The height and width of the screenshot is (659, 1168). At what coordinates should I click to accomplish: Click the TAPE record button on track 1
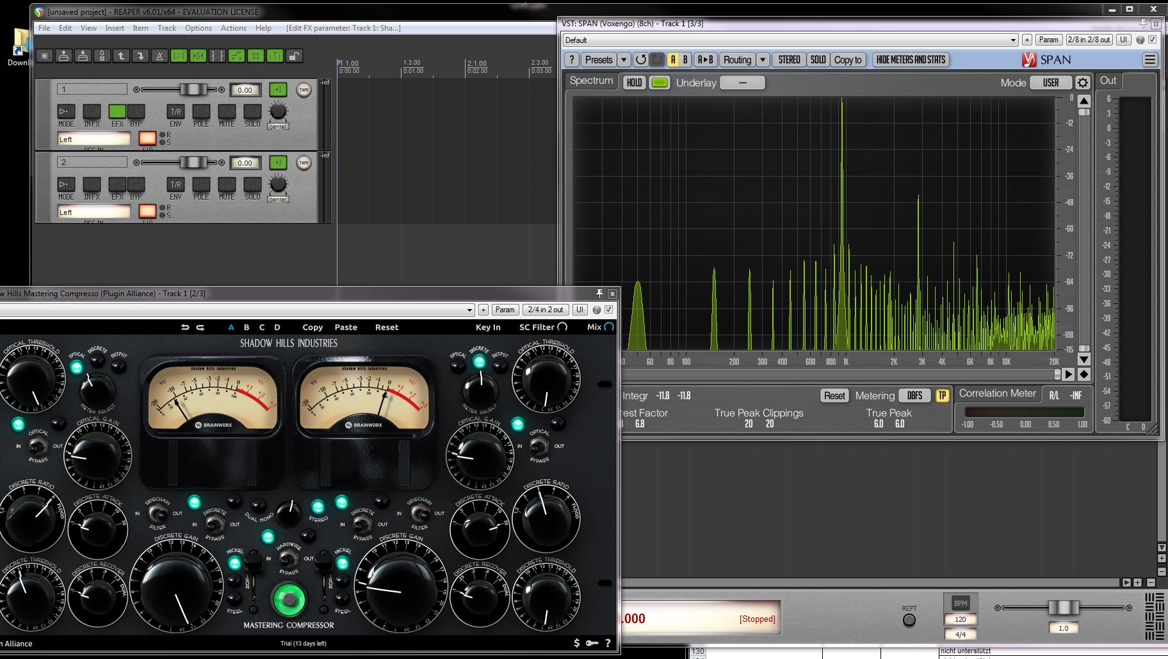pos(304,90)
